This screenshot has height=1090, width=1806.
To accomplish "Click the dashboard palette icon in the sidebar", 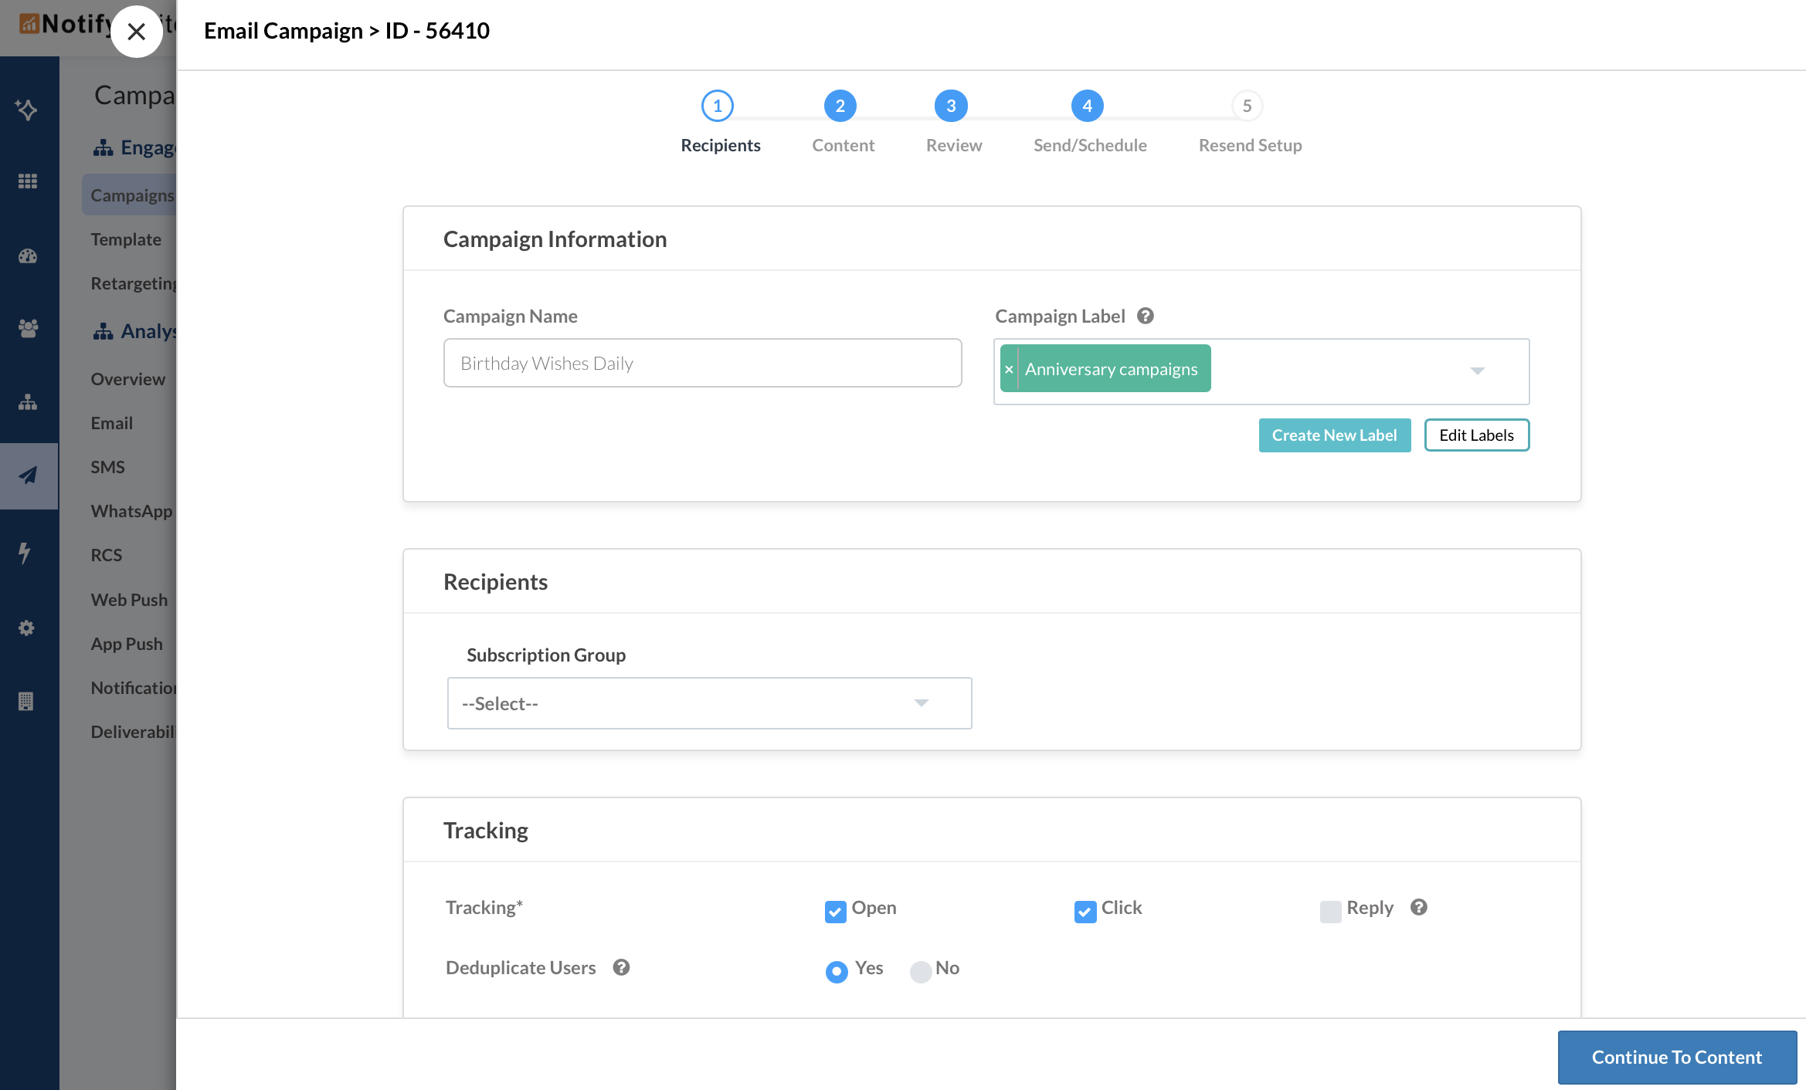I will coord(28,256).
